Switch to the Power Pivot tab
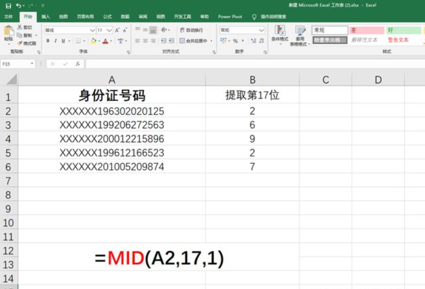The image size is (425, 289). [230, 17]
